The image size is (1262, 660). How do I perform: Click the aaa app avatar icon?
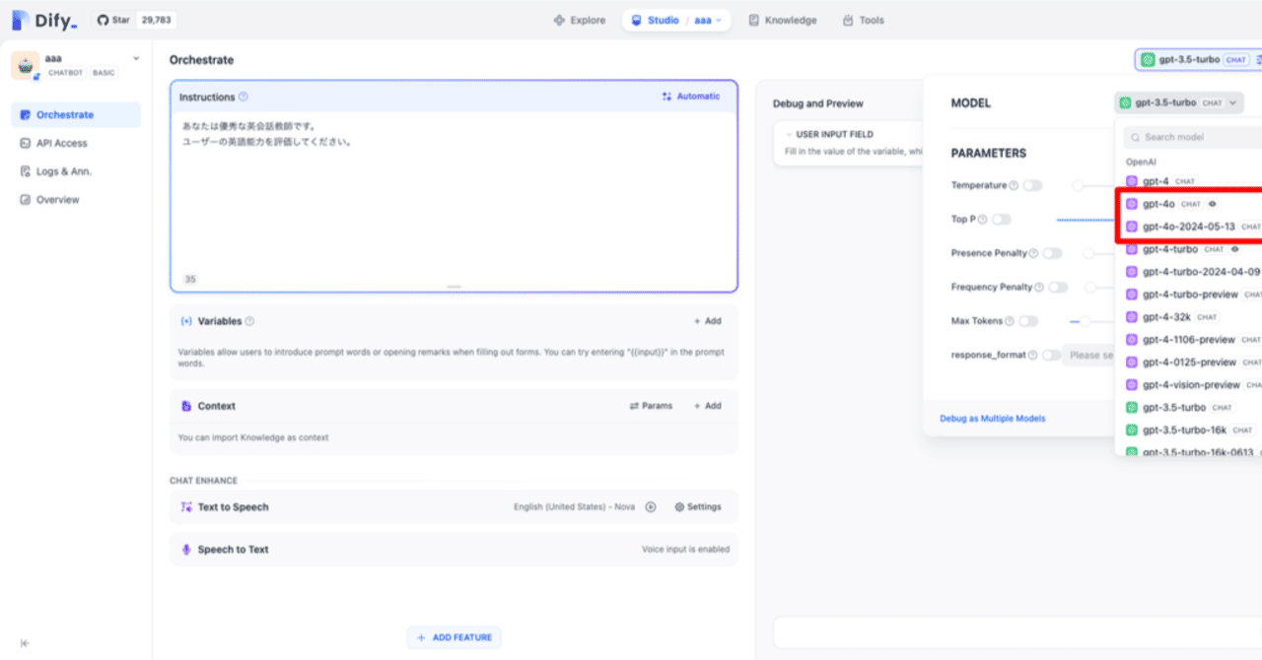point(26,65)
